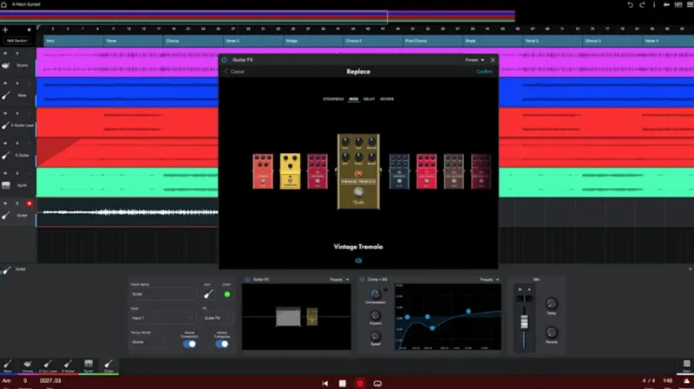Choose the yellow pedal
The image size is (694, 389).
[290, 171]
